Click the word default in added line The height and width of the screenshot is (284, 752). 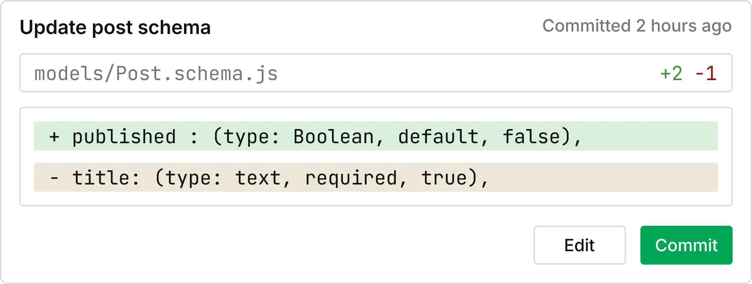point(438,137)
